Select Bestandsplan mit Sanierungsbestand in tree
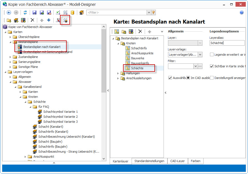Viewport: 248px width, 174px height. 48,52
